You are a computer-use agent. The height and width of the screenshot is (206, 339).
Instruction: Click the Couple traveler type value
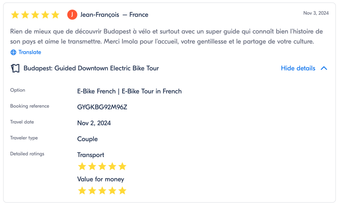[87, 139]
